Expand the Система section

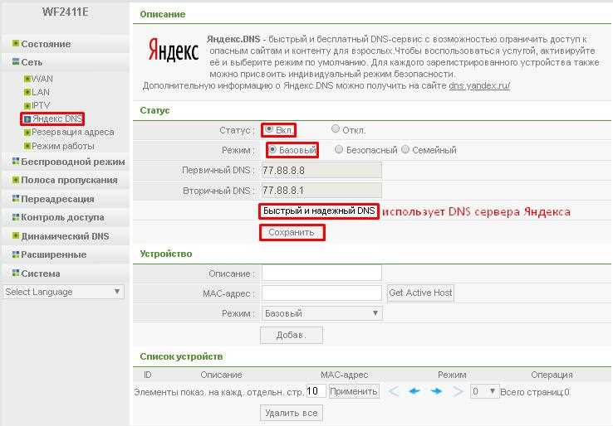coord(40,274)
